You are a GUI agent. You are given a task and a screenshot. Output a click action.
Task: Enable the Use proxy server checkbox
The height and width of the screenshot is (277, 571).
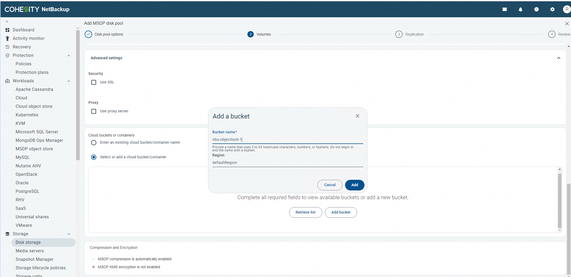tap(94, 111)
